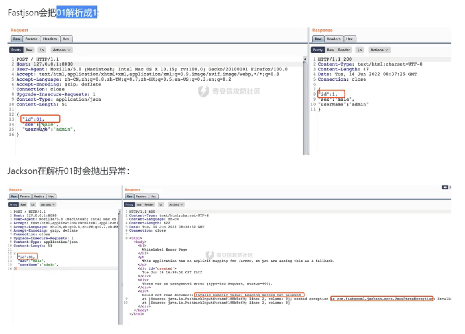
Task: Click the layout toggle icon above Jackson response
Action: click(445, 187)
